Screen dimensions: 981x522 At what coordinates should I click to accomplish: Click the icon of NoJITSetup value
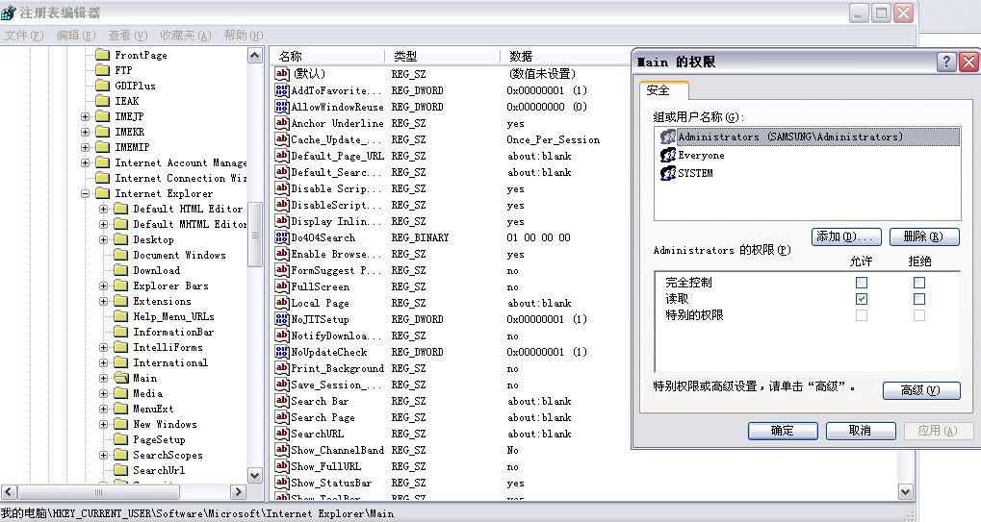pos(282,319)
